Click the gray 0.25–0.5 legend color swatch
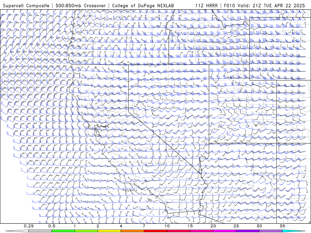Image resolution: width=311 pixels, height=233 pixels. [x=40, y=231]
